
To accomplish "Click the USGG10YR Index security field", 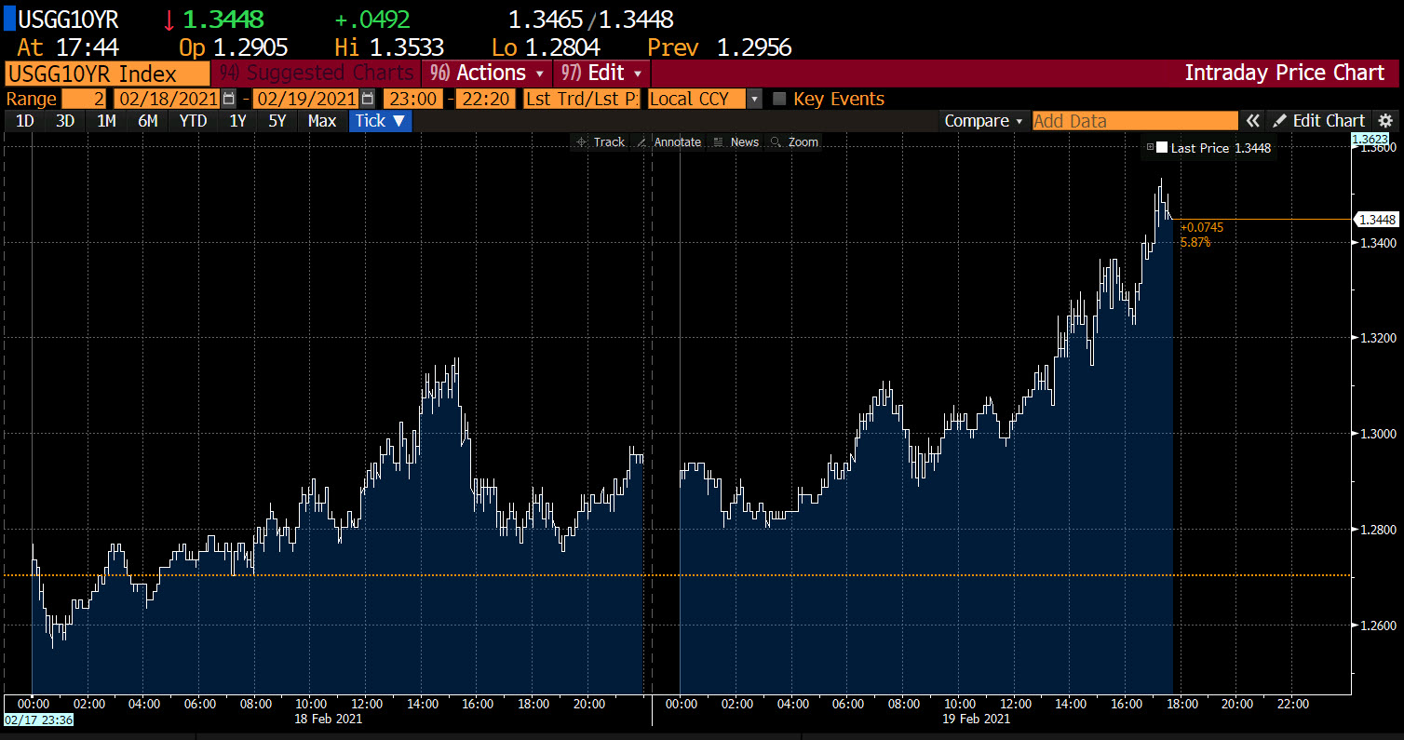I will [x=107, y=74].
